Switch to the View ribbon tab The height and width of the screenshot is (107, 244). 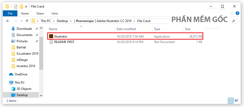click(55, 13)
